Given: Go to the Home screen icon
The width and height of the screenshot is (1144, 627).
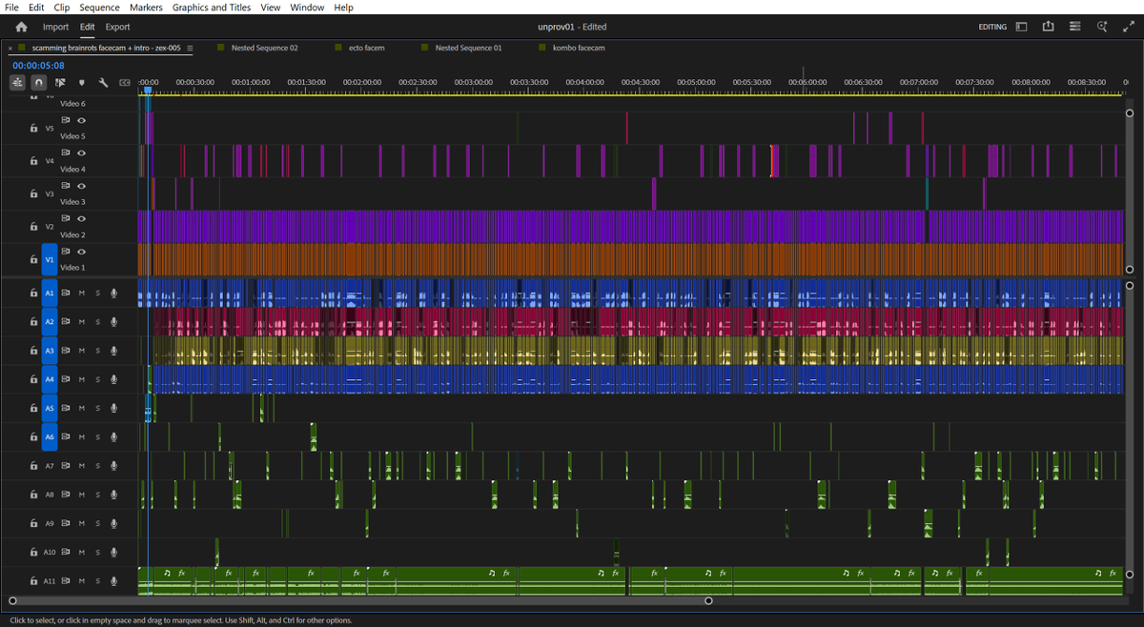Looking at the screenshot, I should (21, 27).
